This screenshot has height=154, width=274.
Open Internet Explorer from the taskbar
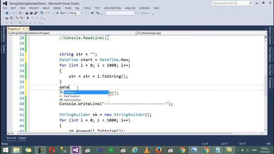(135, 150)
